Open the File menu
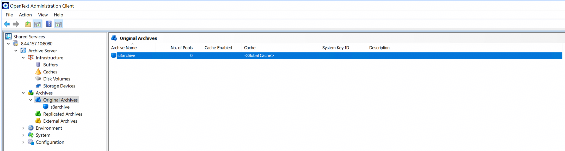The height and width of the screenshot is (151, 565). (x=9, y=15)
